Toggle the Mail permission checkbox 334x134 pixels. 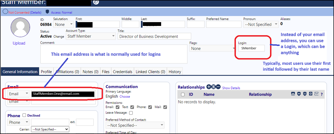165,107
